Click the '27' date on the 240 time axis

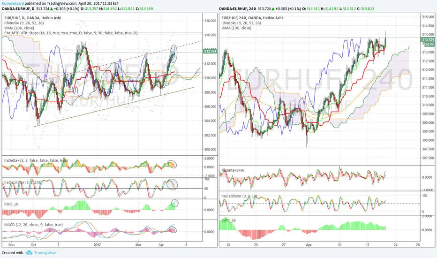283,245
